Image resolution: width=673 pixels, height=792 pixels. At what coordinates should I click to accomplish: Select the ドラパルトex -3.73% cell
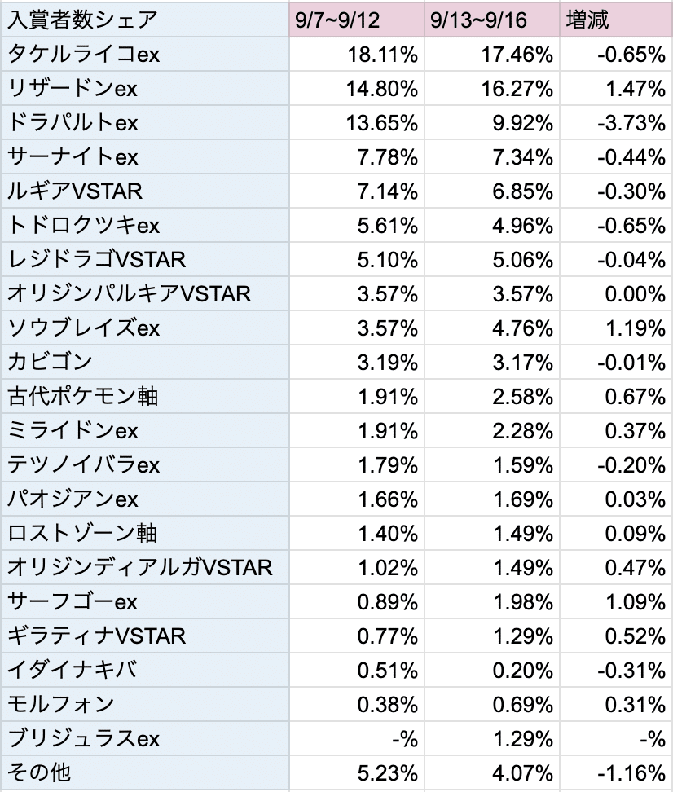point(617,123)
